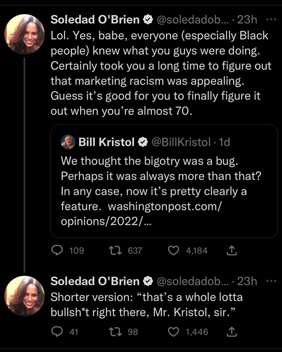Retweet the tweet with 98 retweets

click(x=115, y=332)
